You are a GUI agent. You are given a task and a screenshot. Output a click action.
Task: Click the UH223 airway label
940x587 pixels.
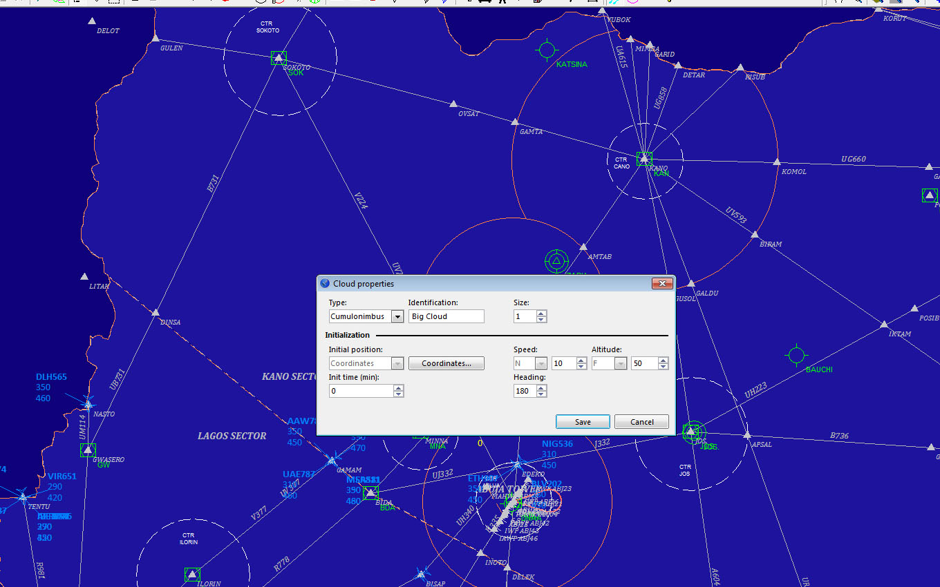[755, 391]
